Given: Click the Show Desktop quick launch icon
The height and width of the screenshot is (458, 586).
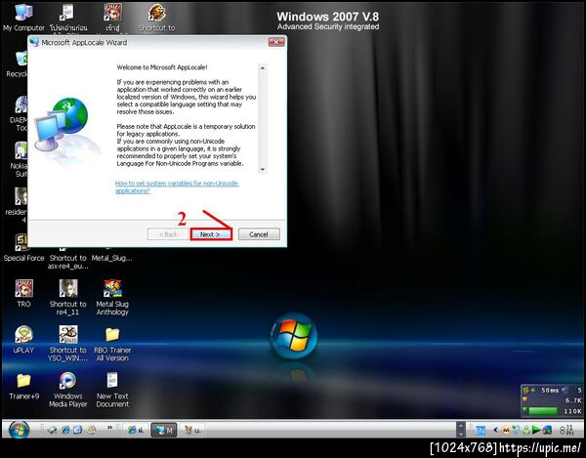Looking at the screenshot, I should (52, 430).
